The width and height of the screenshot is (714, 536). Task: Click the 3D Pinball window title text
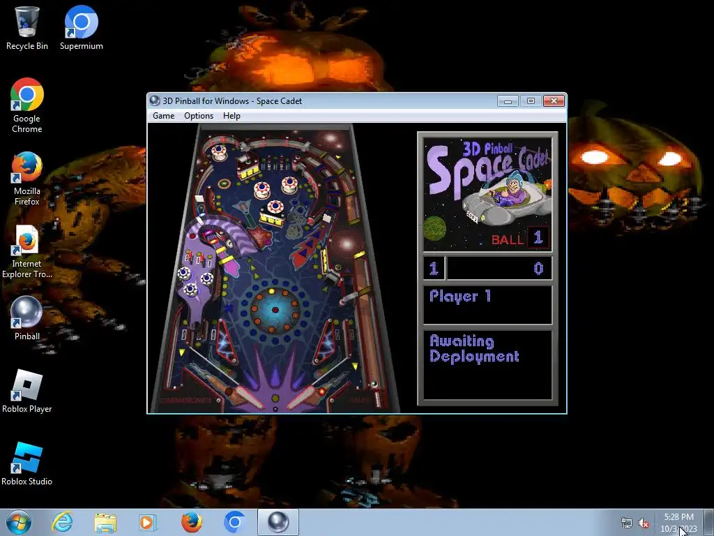click(x=232, y=100)
